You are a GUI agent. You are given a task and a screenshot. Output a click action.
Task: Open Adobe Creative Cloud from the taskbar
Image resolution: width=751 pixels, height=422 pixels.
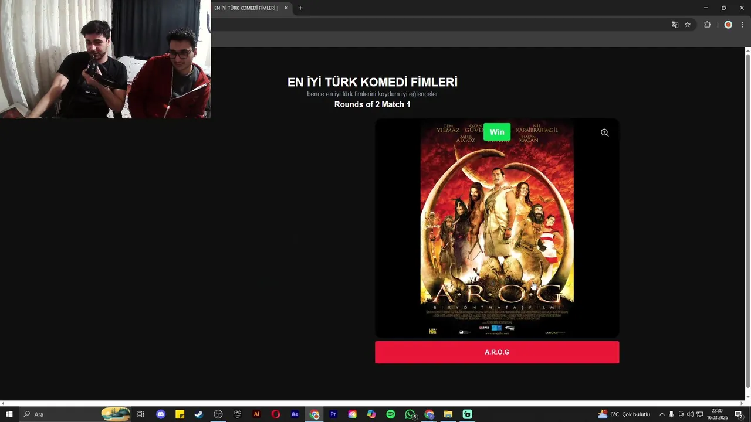(352, 414)
